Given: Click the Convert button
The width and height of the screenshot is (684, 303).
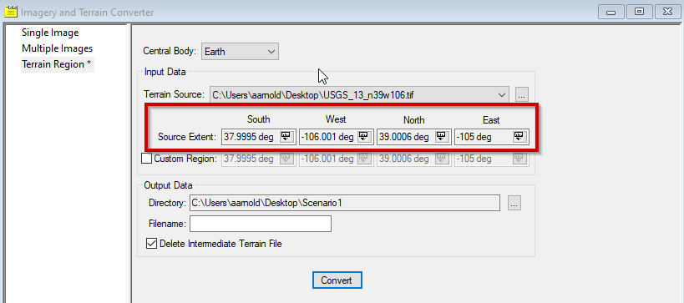Looking at the screenshot, I should 337,280.
